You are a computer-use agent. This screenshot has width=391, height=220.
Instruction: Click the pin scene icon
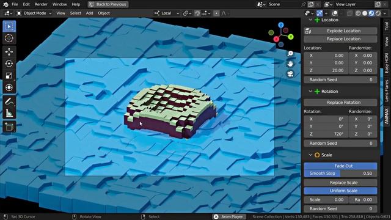(304, 4)
